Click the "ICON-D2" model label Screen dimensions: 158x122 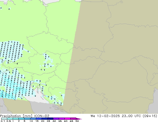tap(42, 116)
